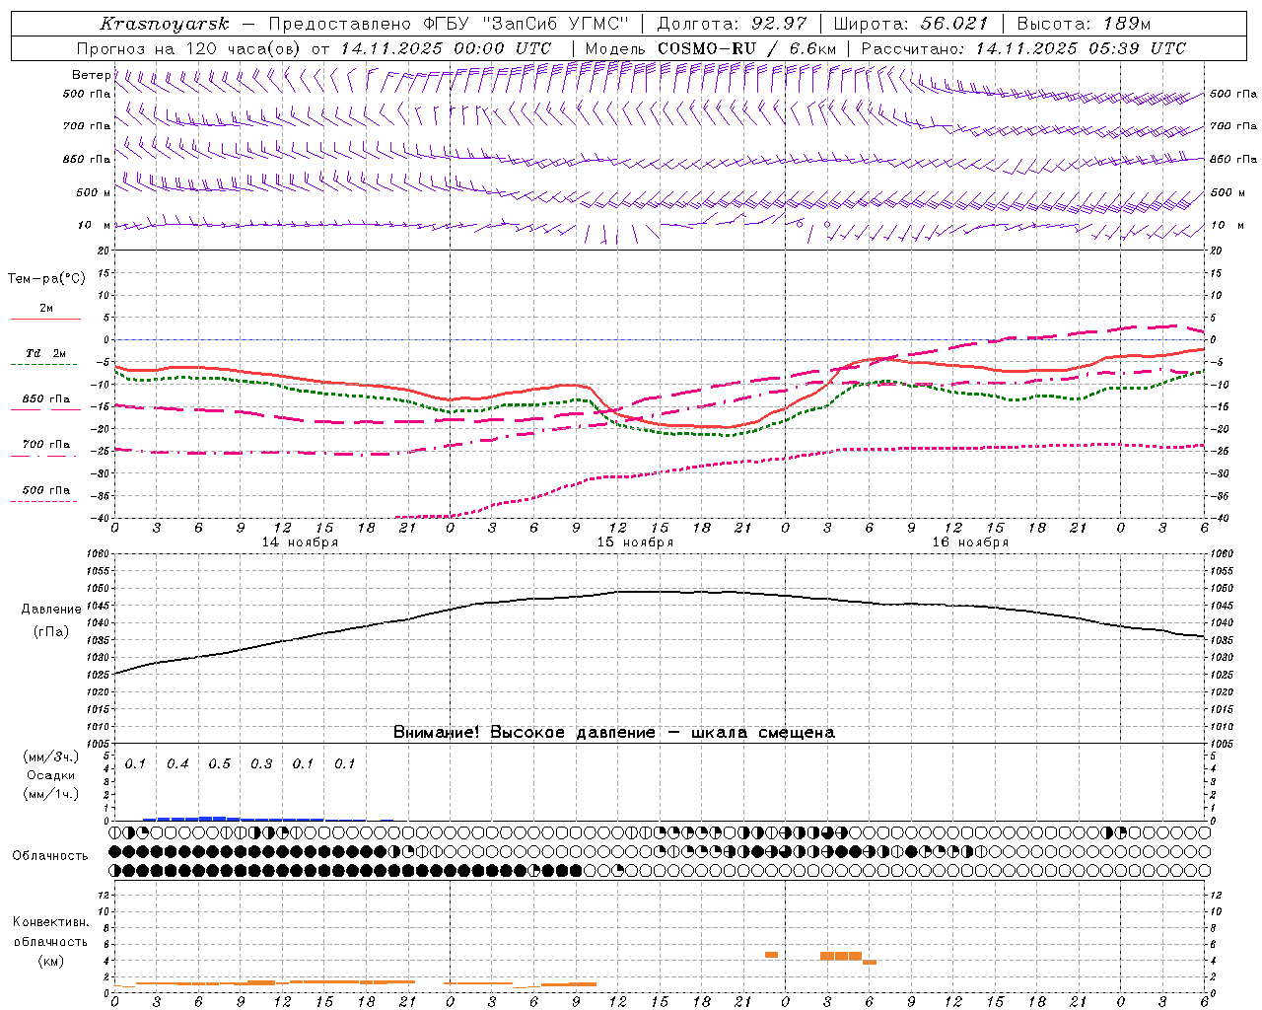Click the 'Облачность' cloudiness label
Viewport: 1262px width, 1010px height.
click(50, 856)
